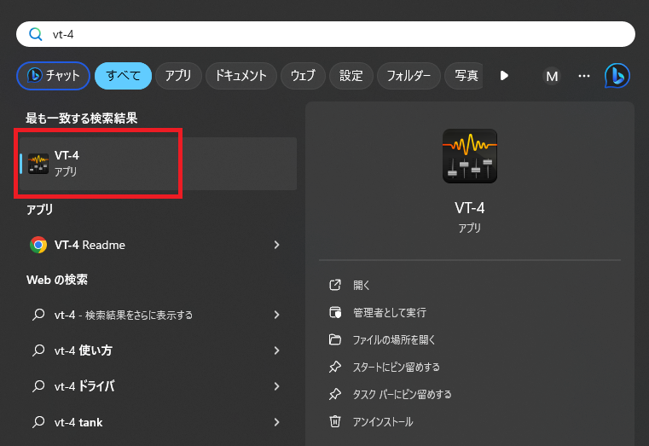Click search icon beside vt-4 tank

[38, 422]
